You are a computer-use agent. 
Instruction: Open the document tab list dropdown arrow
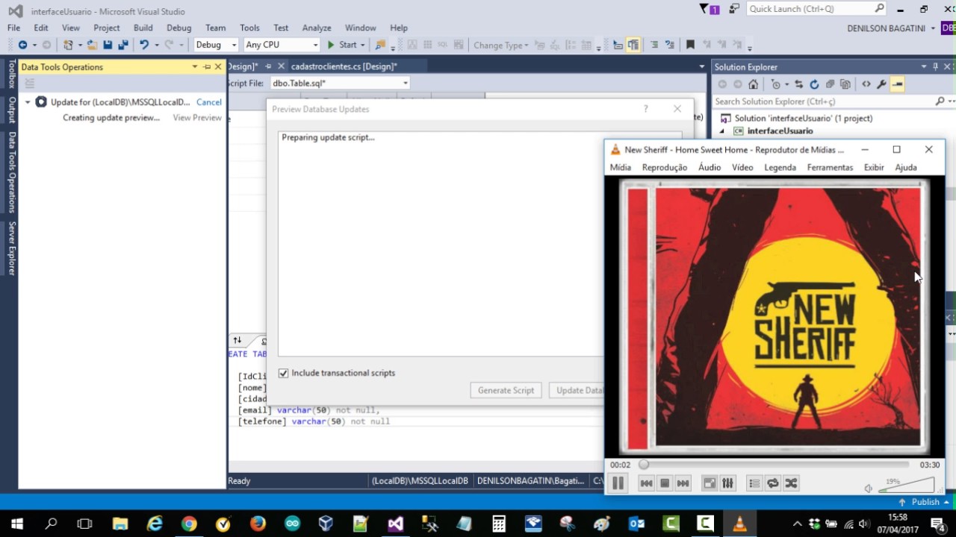702,67
